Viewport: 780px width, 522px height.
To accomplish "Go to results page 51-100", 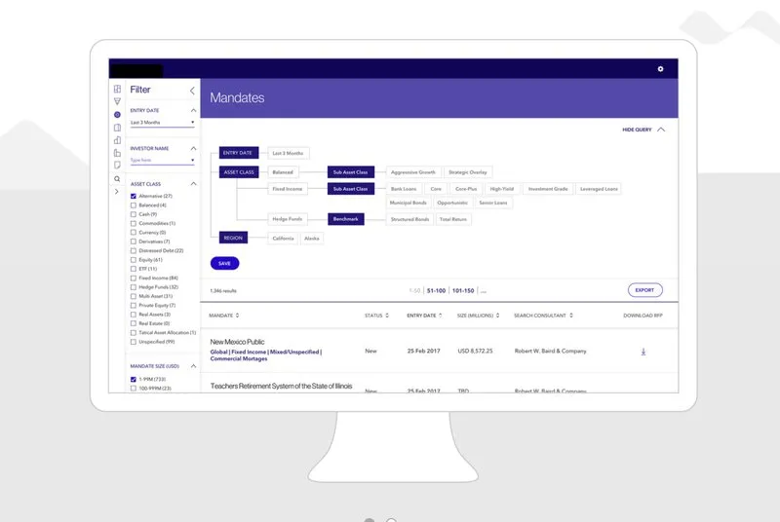I will [x=436, y=290].
